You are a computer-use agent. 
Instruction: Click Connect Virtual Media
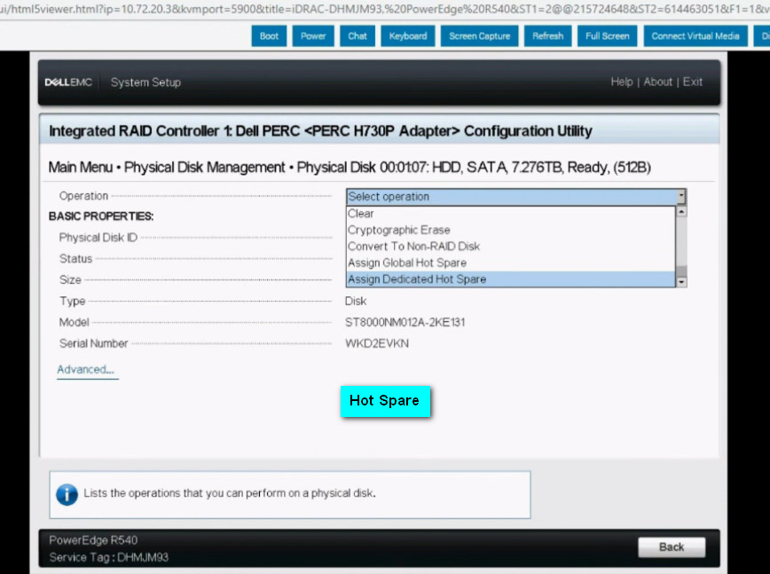coord(695,35)
